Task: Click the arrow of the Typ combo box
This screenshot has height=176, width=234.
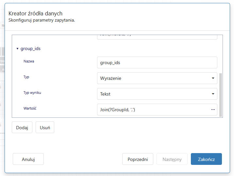Action: (213, 78)
